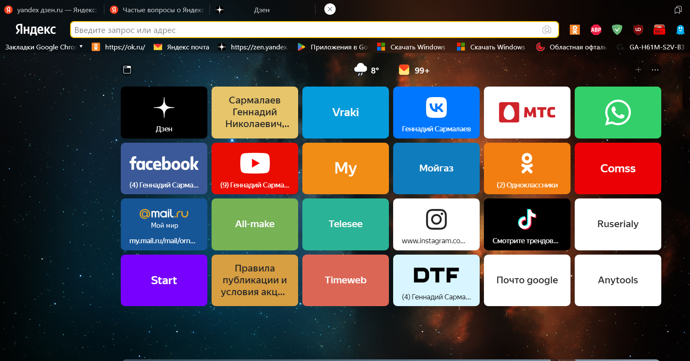This screenshot has width=690, height=361.
Task: Open the TikTok tile
Action: [527, 224]
